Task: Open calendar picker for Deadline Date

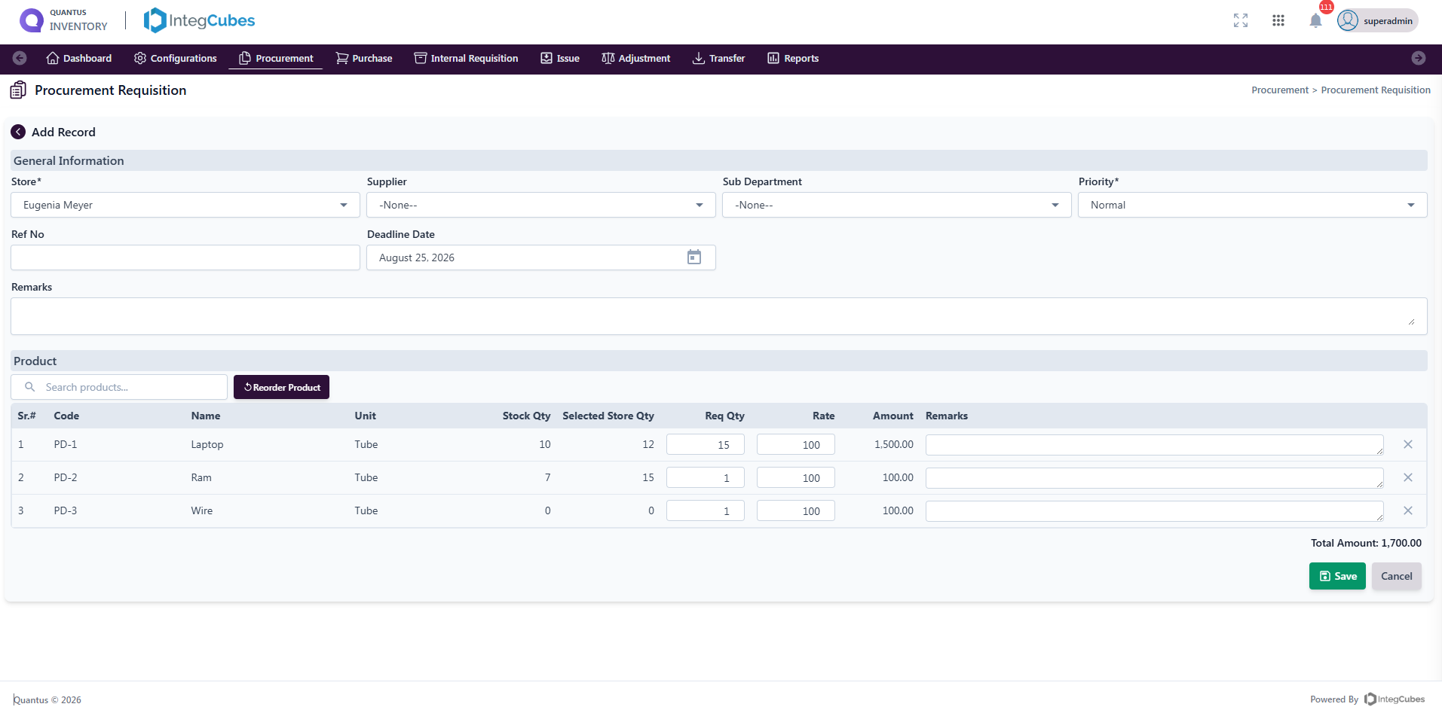Action: [x=694, y=257]
